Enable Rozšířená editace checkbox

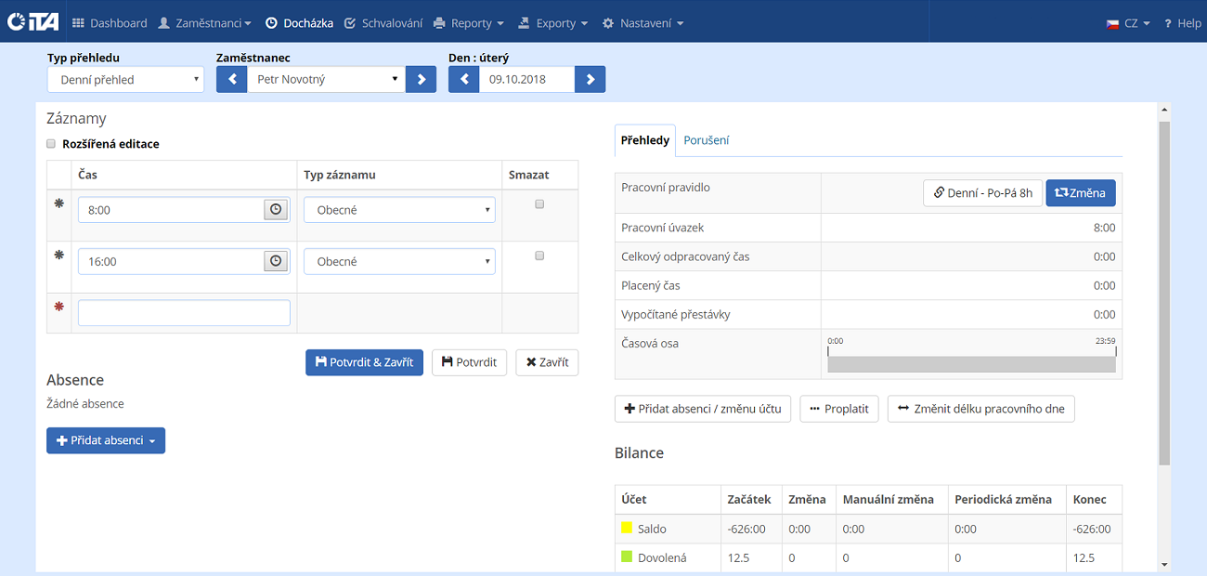51,144
